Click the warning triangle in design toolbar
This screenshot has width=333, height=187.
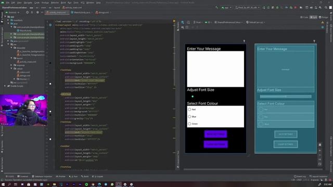pos(323,22)
